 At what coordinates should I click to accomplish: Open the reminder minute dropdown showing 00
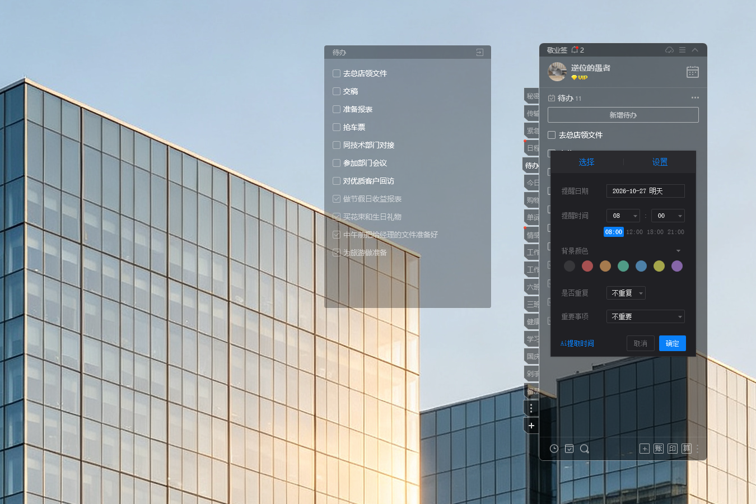(668, 216)
